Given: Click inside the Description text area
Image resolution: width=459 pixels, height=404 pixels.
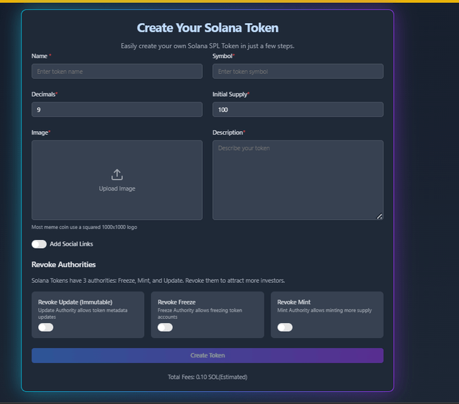Looking at the screenshot, I should (x=298, y=180).
